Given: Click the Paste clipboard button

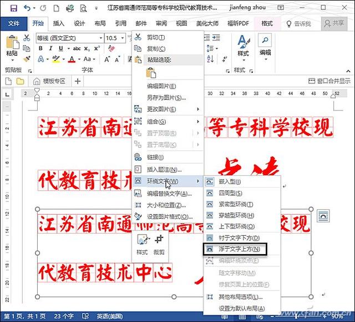Looking at the screenshot, I should [12, 48].
